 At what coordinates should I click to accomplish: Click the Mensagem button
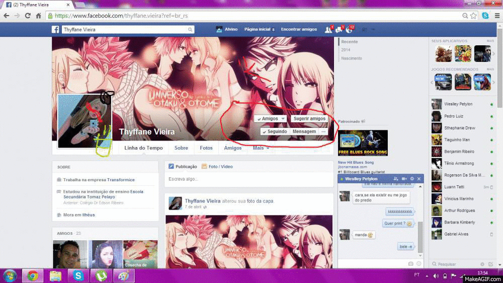click(x=304, y=131)
